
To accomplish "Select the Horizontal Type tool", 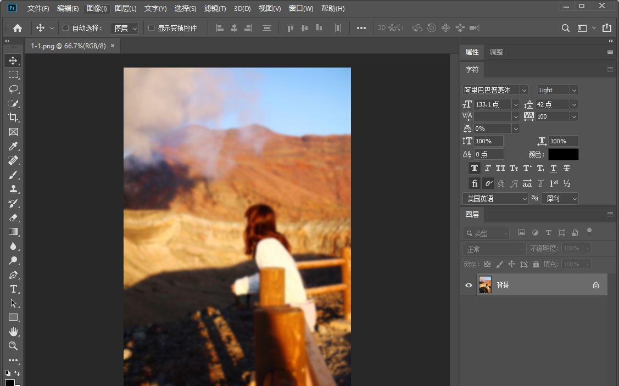I will pyautogui.click(x=13, y=289).
